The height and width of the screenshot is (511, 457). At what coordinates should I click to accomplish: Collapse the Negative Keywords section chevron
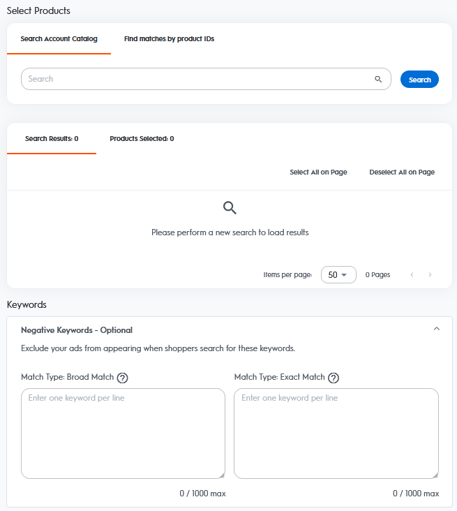pos(437,329)
